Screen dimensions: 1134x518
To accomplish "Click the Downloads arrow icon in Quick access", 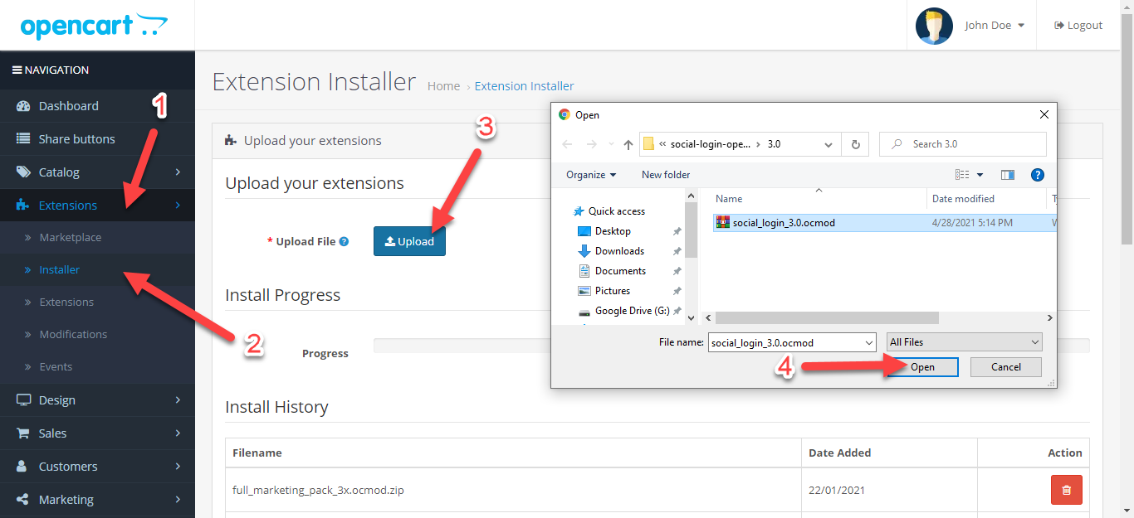I will coord(584,251).
